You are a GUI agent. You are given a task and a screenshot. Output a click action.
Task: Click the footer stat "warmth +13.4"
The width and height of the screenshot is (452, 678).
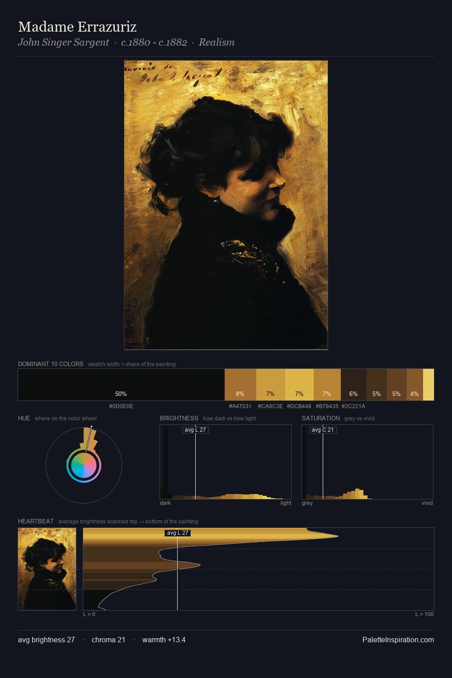[x=164, y=640]
